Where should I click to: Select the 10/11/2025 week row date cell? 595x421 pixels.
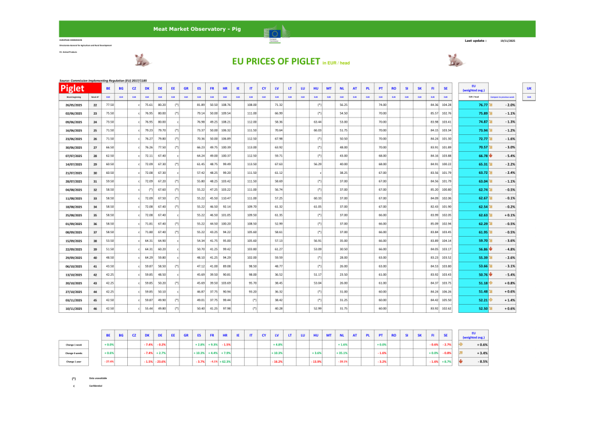73,308
